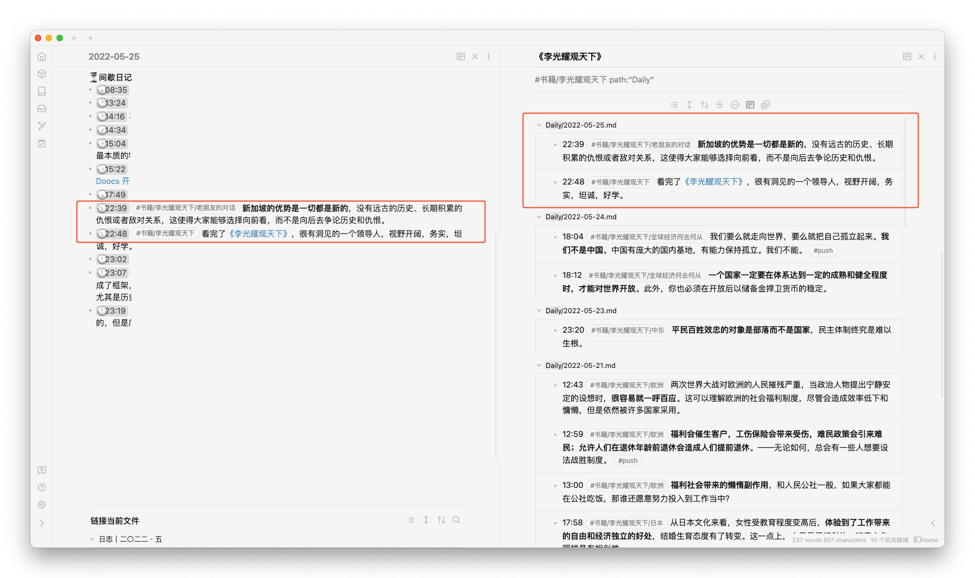Open the calendar check icon in the ribbon
The image size is (975, 578).
pos(42,143)
